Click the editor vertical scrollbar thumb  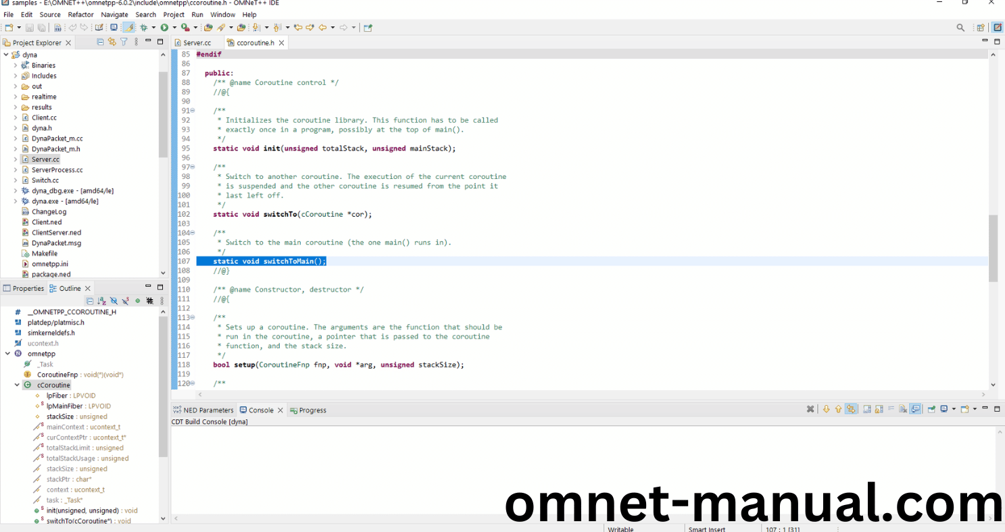point(993,248)
